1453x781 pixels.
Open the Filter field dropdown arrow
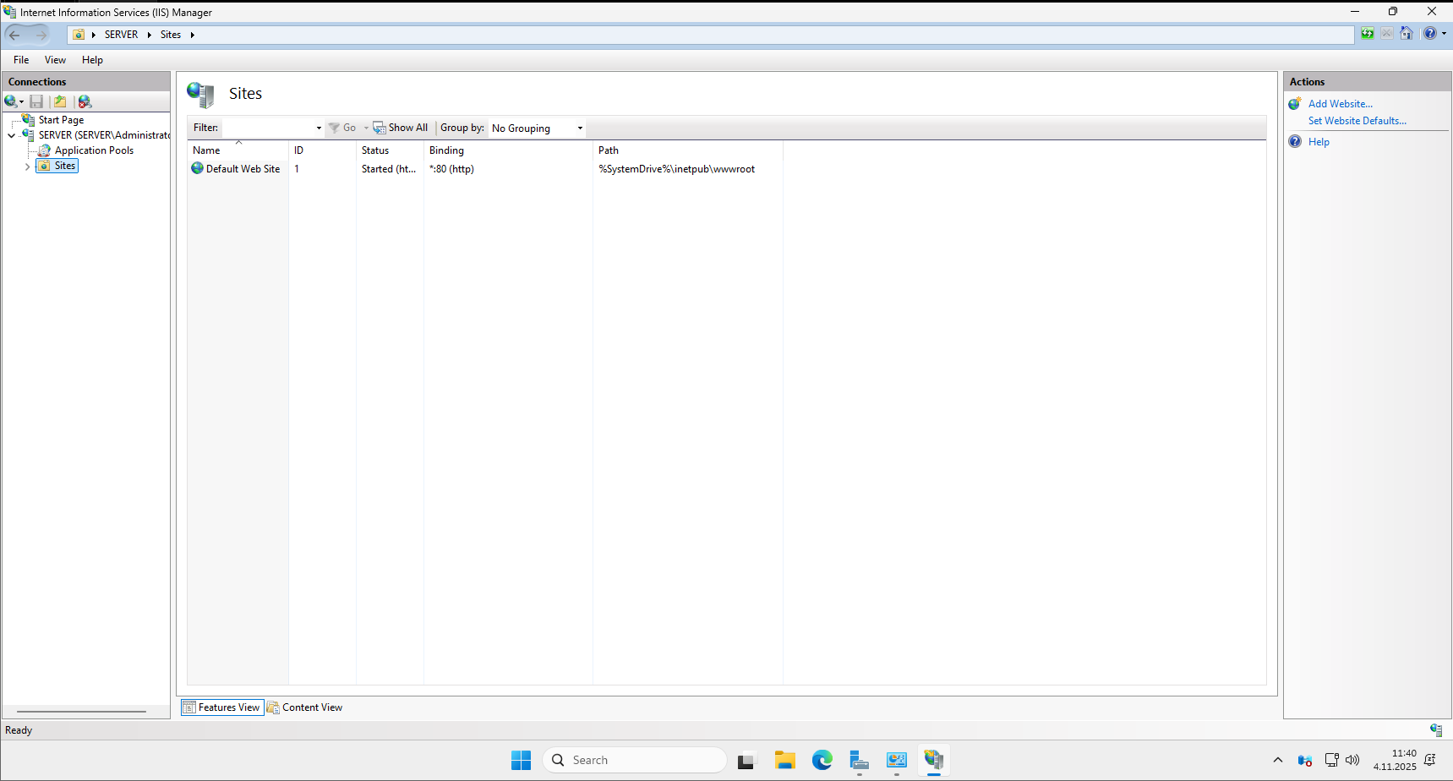(x=319, y=128)
